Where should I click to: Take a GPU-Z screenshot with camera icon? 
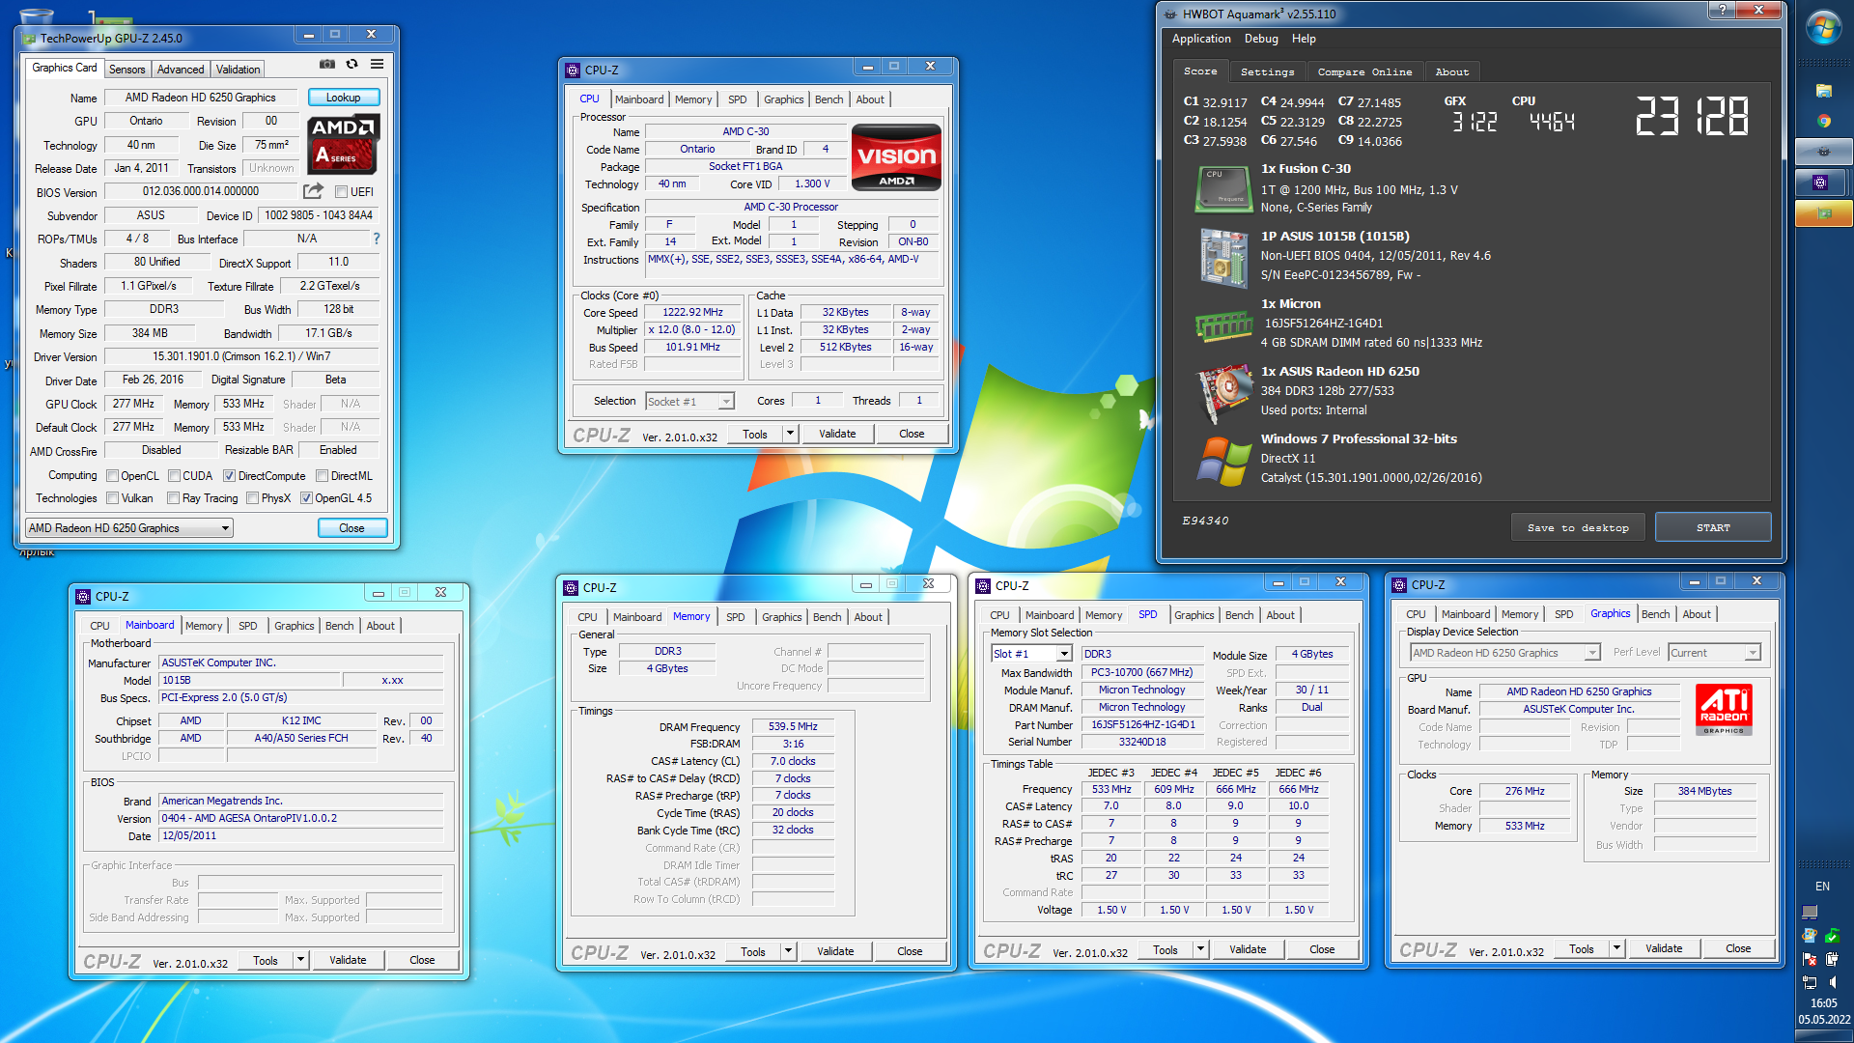[x=327, y=64]
